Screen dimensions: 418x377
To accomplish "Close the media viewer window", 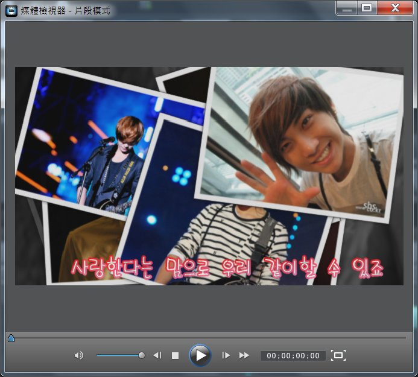I will point(395,8).
